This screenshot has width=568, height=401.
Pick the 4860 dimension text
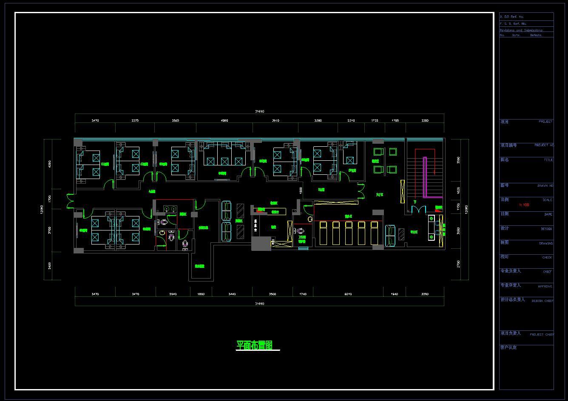tap(224, 121)
